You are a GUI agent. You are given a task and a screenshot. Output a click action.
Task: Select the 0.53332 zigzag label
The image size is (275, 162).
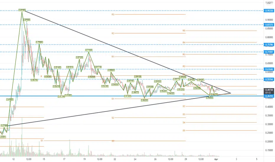[158, 81]
